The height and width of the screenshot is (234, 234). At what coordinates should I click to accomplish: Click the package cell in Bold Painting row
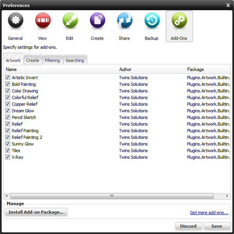coord(208,84)
